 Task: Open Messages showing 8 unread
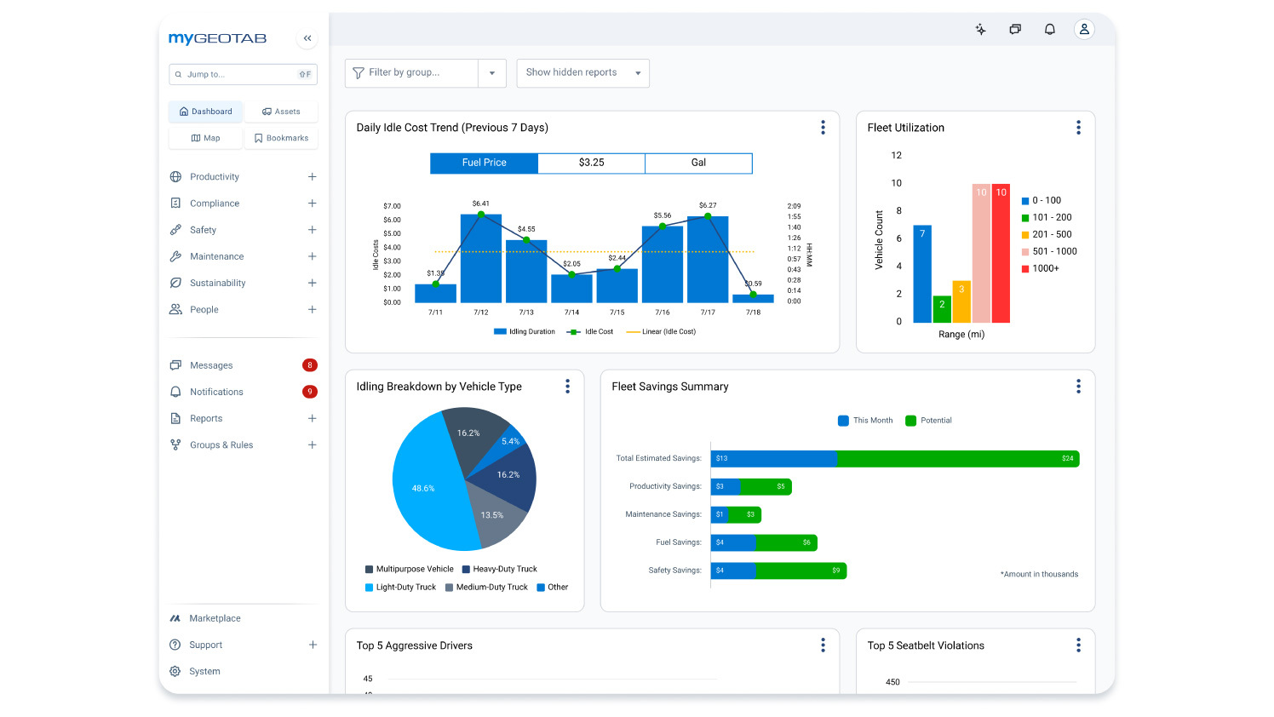[212, 364]
